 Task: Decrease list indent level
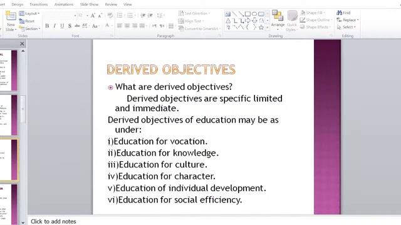(x=143, y=16)
